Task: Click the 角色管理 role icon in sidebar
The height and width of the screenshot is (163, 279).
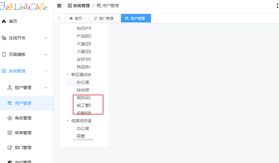Action: click(10, 118)
